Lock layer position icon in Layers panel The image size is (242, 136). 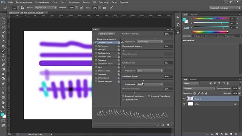click(x=202, y=93)
